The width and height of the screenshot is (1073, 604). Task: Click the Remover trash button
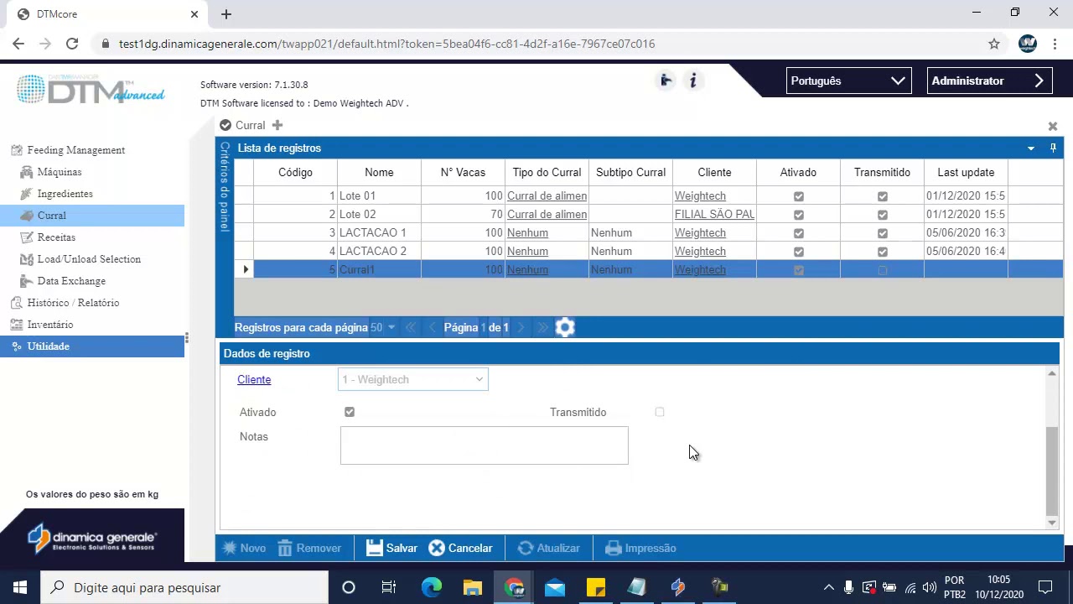(x=309, y=548)
